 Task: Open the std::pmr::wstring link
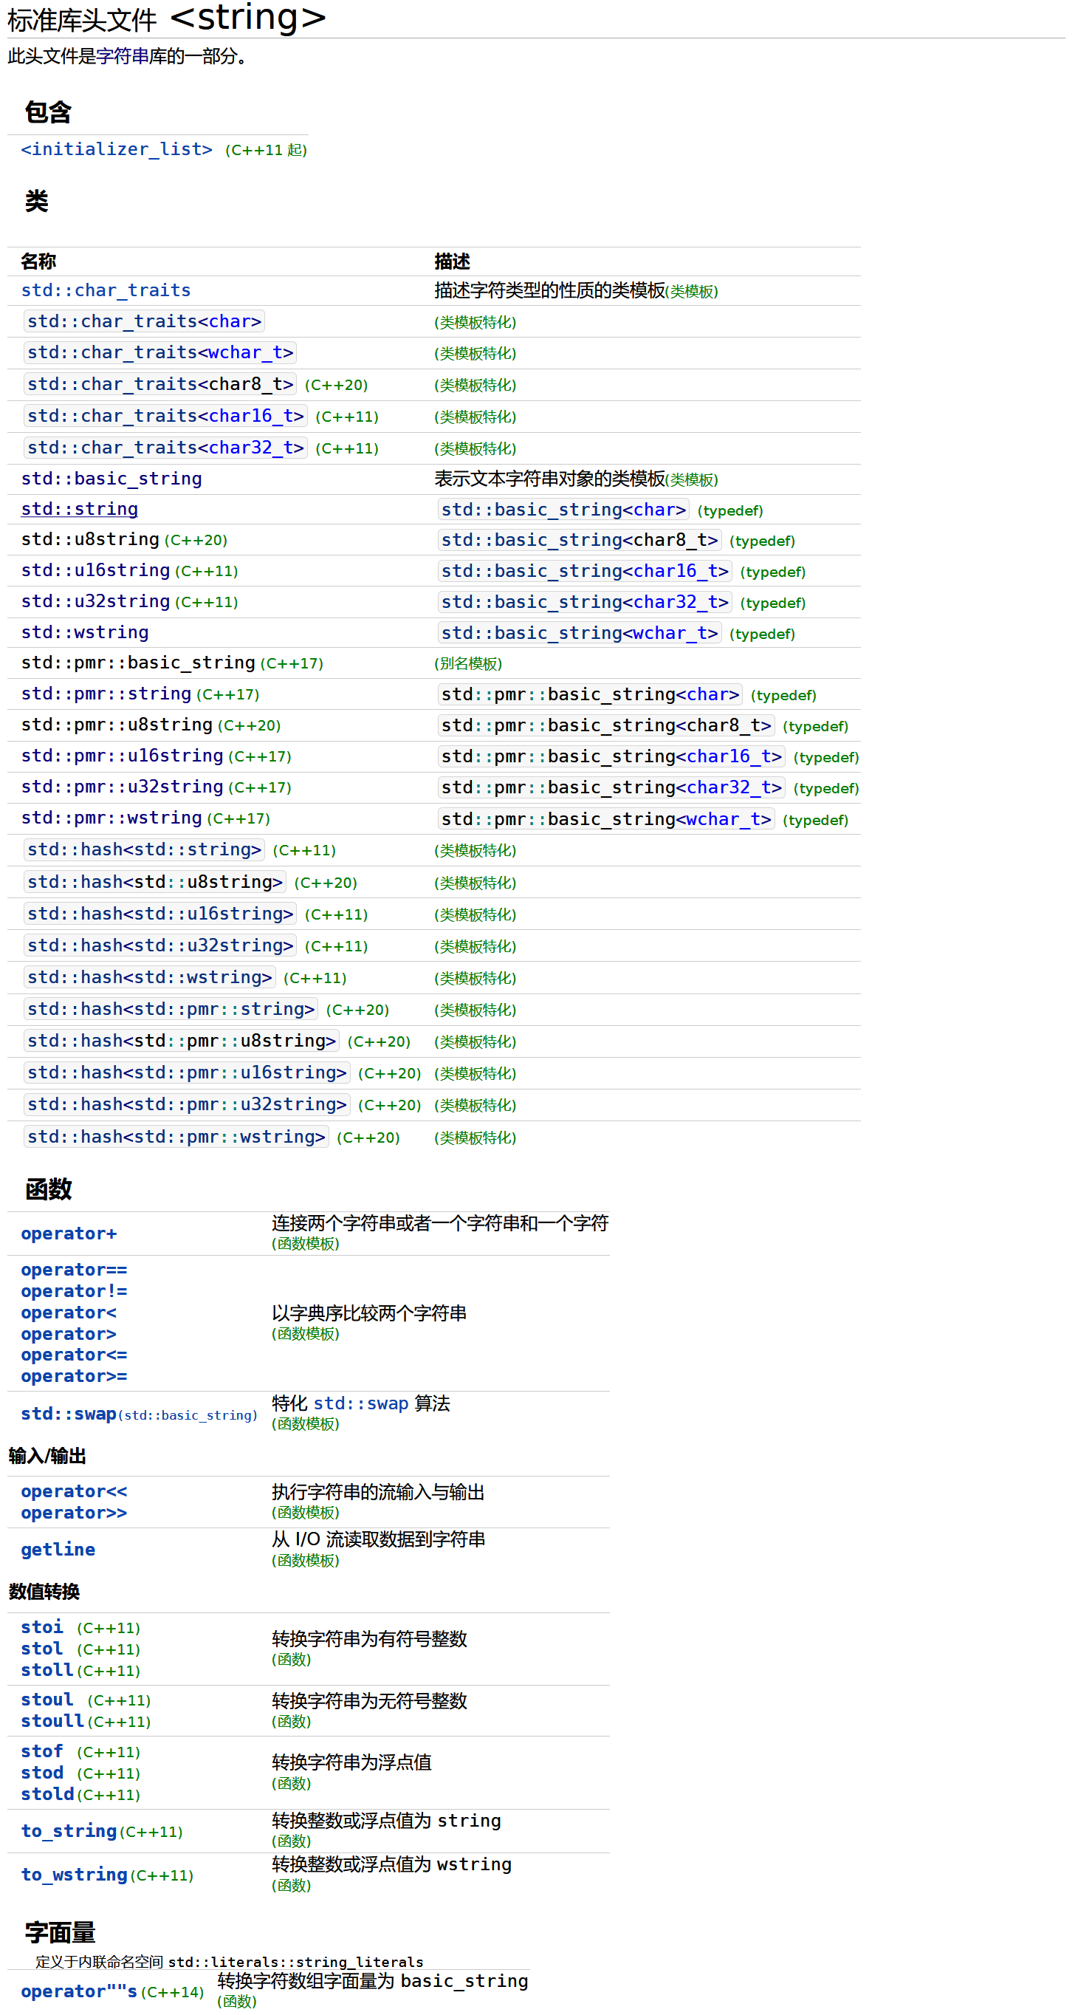(x=111, y=818)
